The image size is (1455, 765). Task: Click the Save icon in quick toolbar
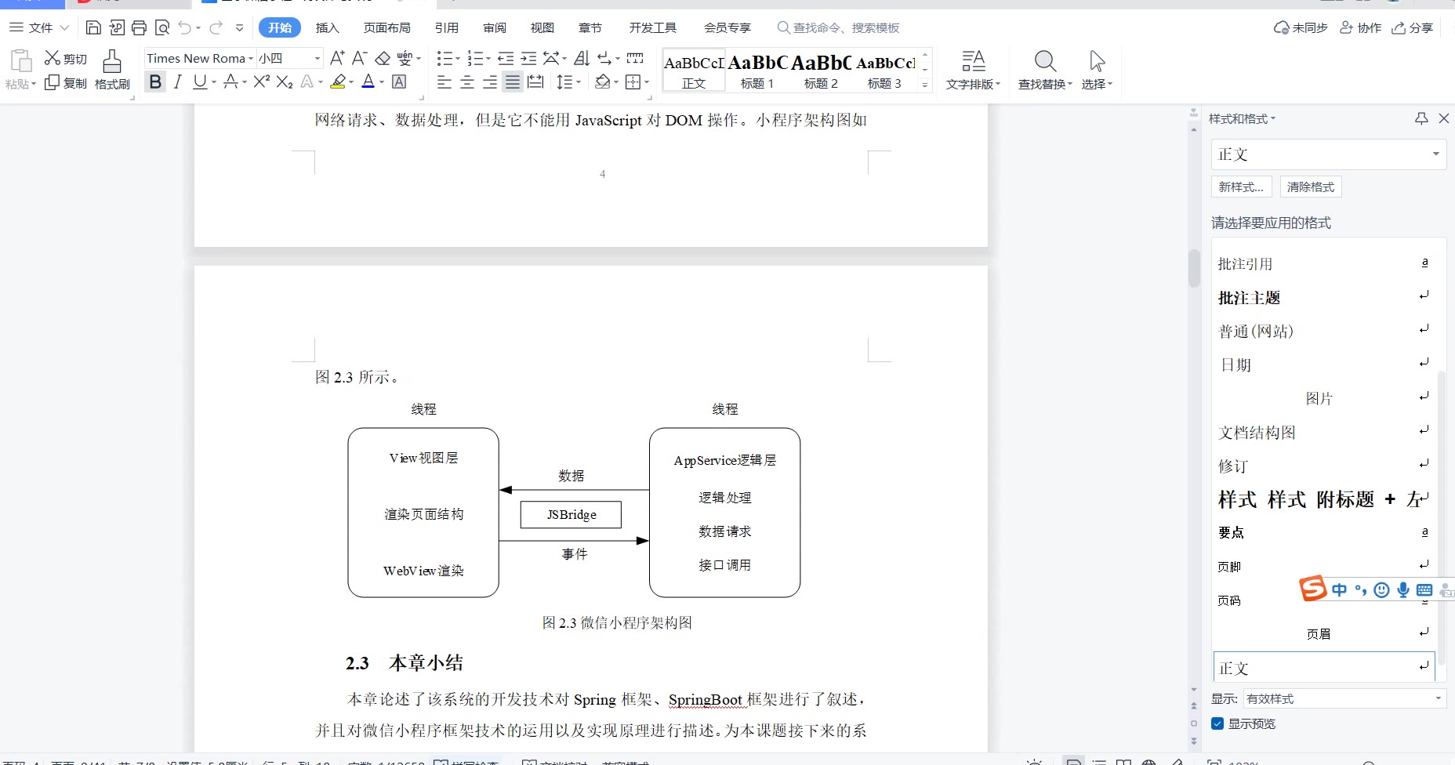point(93,28)
